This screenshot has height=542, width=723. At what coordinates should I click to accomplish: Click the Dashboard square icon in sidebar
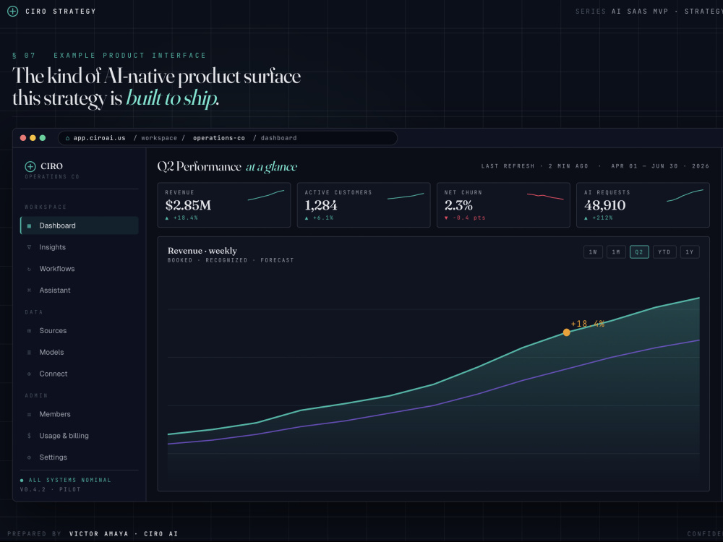[x=29, y=225]
